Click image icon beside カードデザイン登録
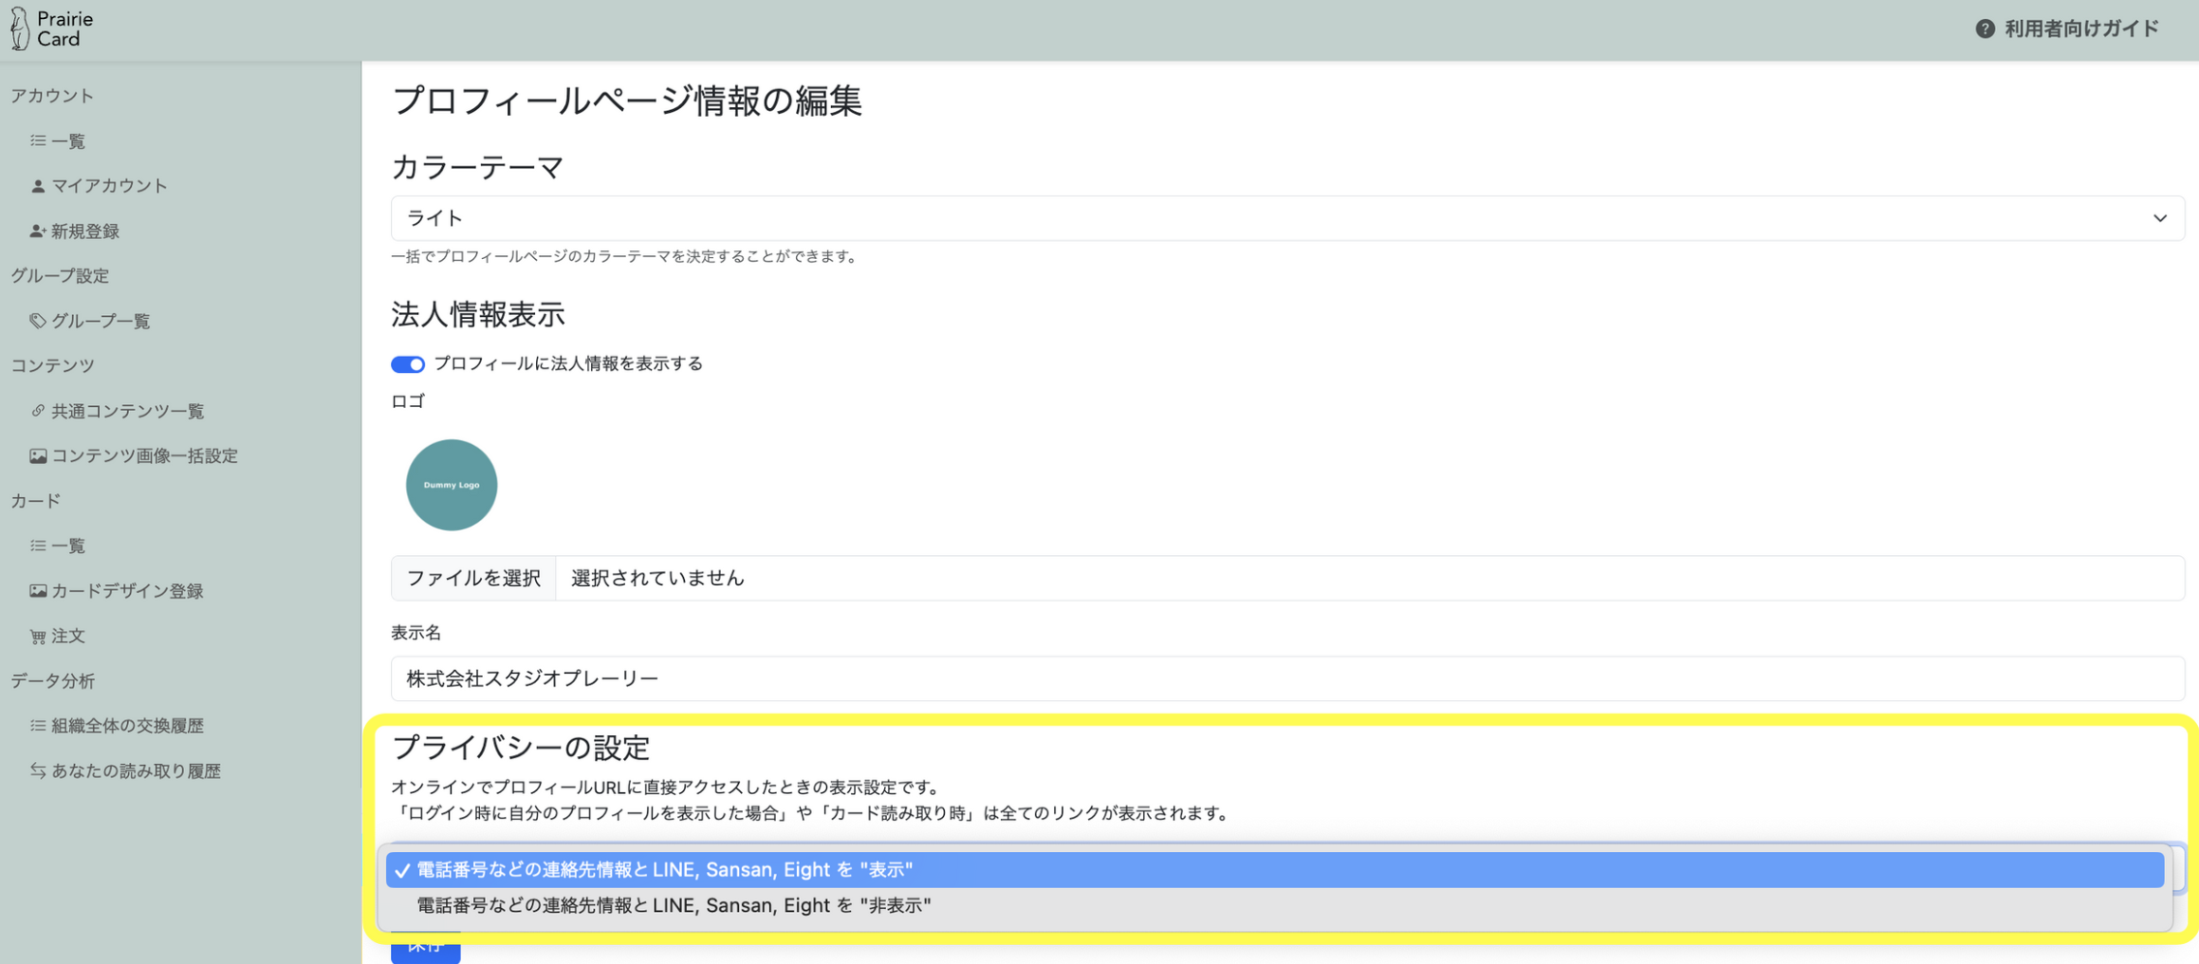The height and width of the screenshot is (964, 2199). pos(38,591)
